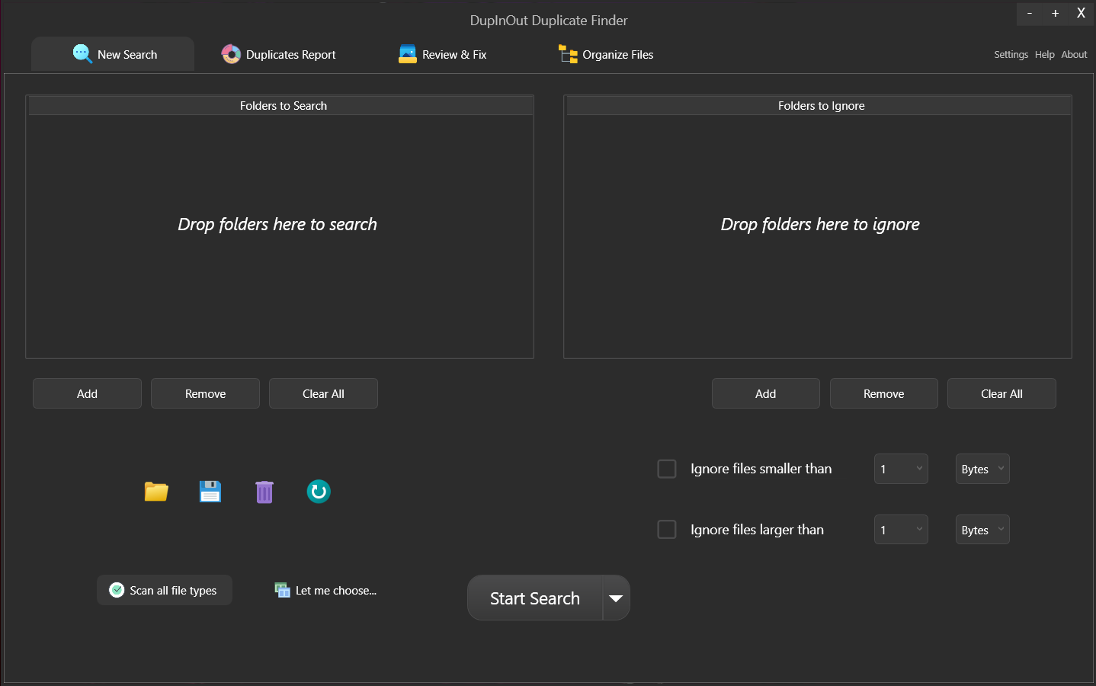1096x686 pixels.
Task: Click Add under Folders to Ignore
Action: point(765,393)
